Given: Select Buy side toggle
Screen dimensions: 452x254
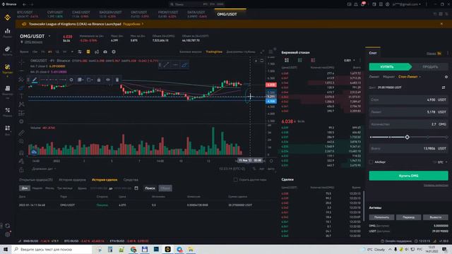Looking at the screenshot, I should click(391, 67).
